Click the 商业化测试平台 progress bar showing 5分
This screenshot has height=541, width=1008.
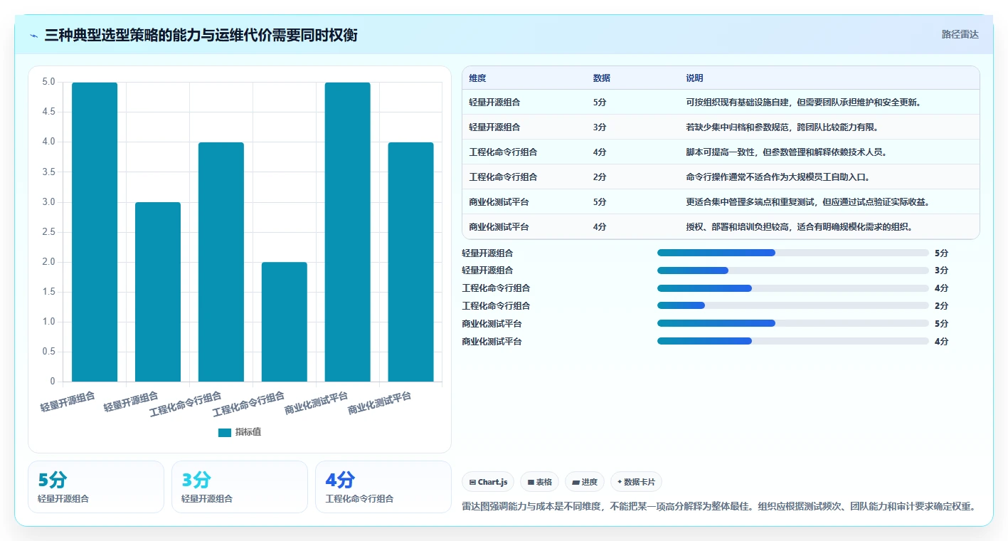pyautogui.click(x=793, y=323)
